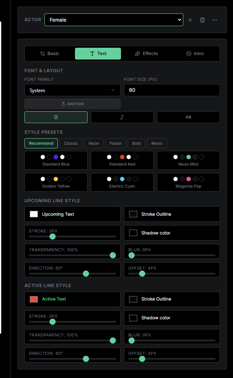The width and height of the screenshot is (233, 378).
Task: Select the Neon preset category
Action: 94,143
